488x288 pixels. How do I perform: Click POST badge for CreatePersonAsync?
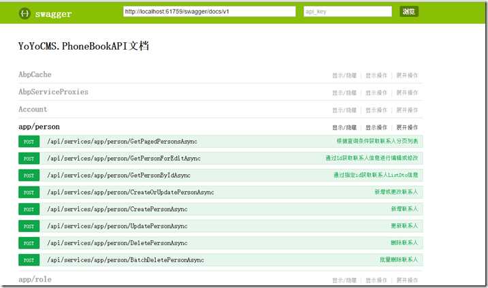pos(29,209)
